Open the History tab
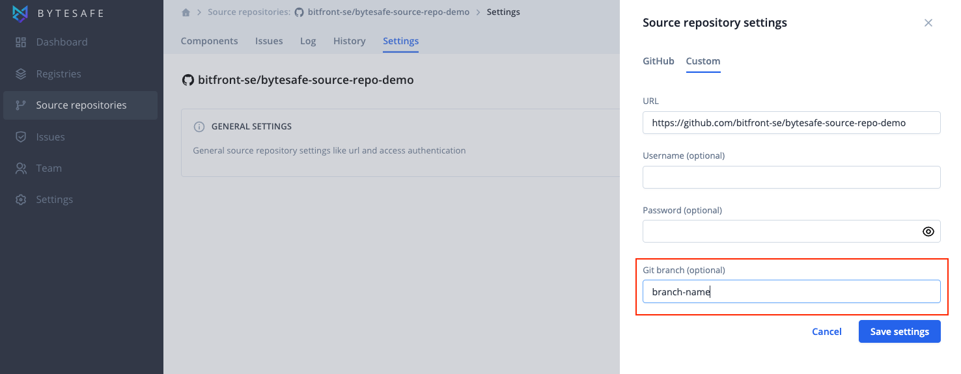961x374 pixels. click(x=350, y=41)
